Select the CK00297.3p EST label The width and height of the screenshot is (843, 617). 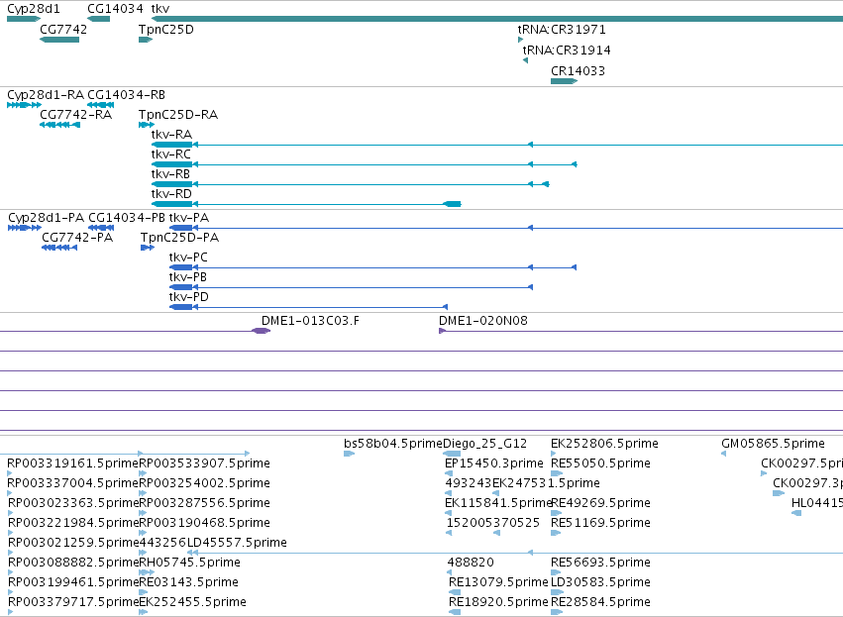[x=807, y=483]
